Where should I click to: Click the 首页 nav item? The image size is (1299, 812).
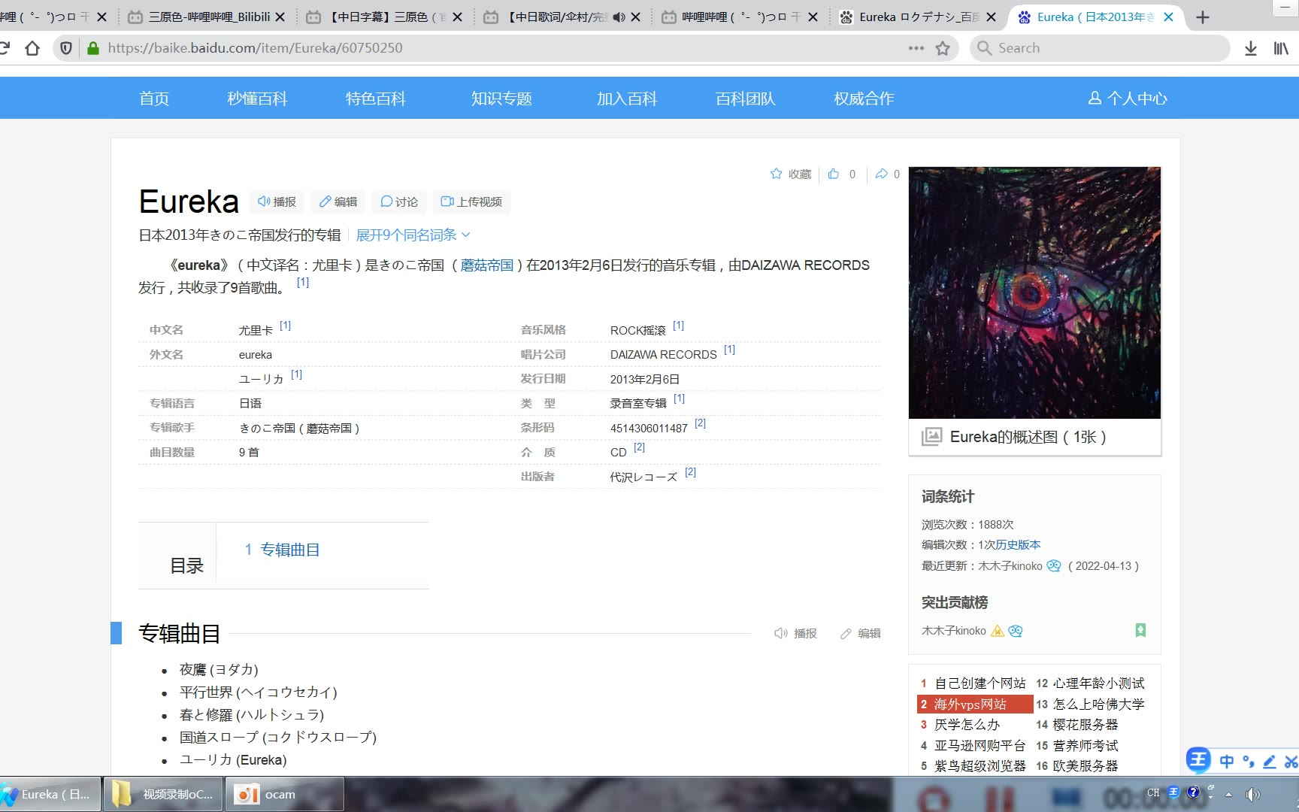click(154, 98)
